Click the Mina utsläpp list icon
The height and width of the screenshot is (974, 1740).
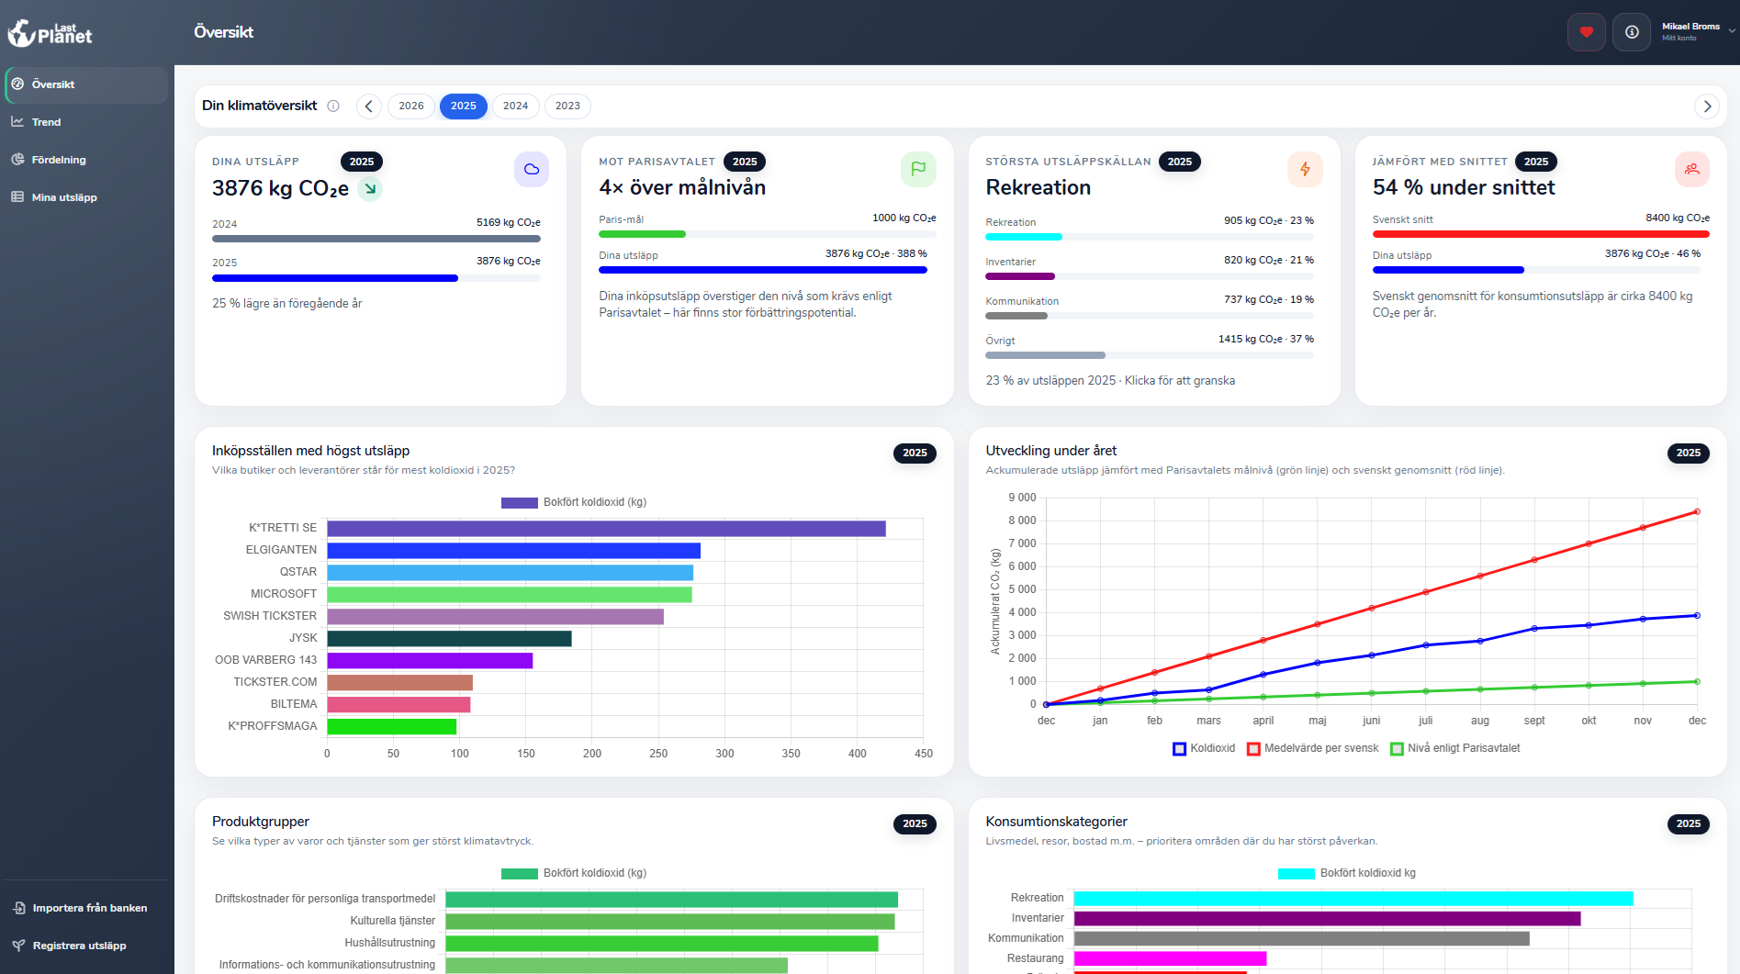(x=17, y=197)
